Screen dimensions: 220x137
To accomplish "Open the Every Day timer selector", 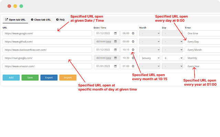I will pos(202,41).
